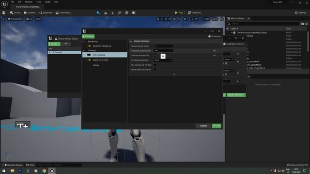Image resolution: width=310 pixels, height=174 pixels.
Task: Select the viewport Translate tool icon
Action: coord(162,19)
